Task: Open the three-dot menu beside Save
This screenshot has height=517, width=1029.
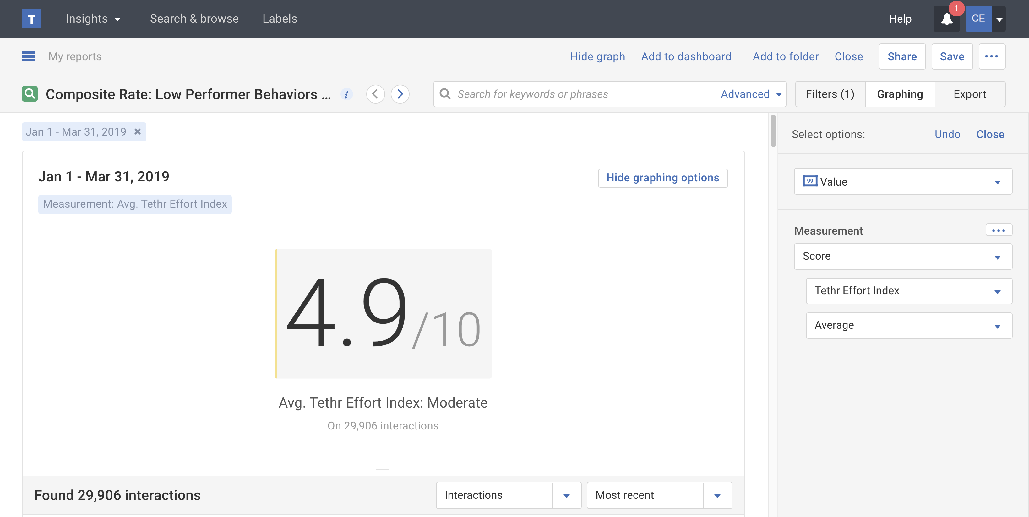Action: [x=991, y=57]
